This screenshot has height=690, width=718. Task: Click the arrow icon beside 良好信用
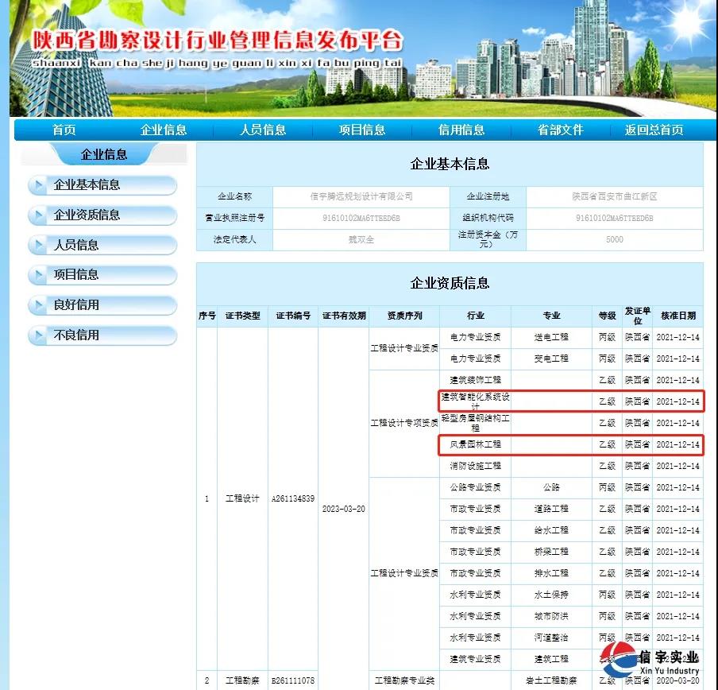40,304
